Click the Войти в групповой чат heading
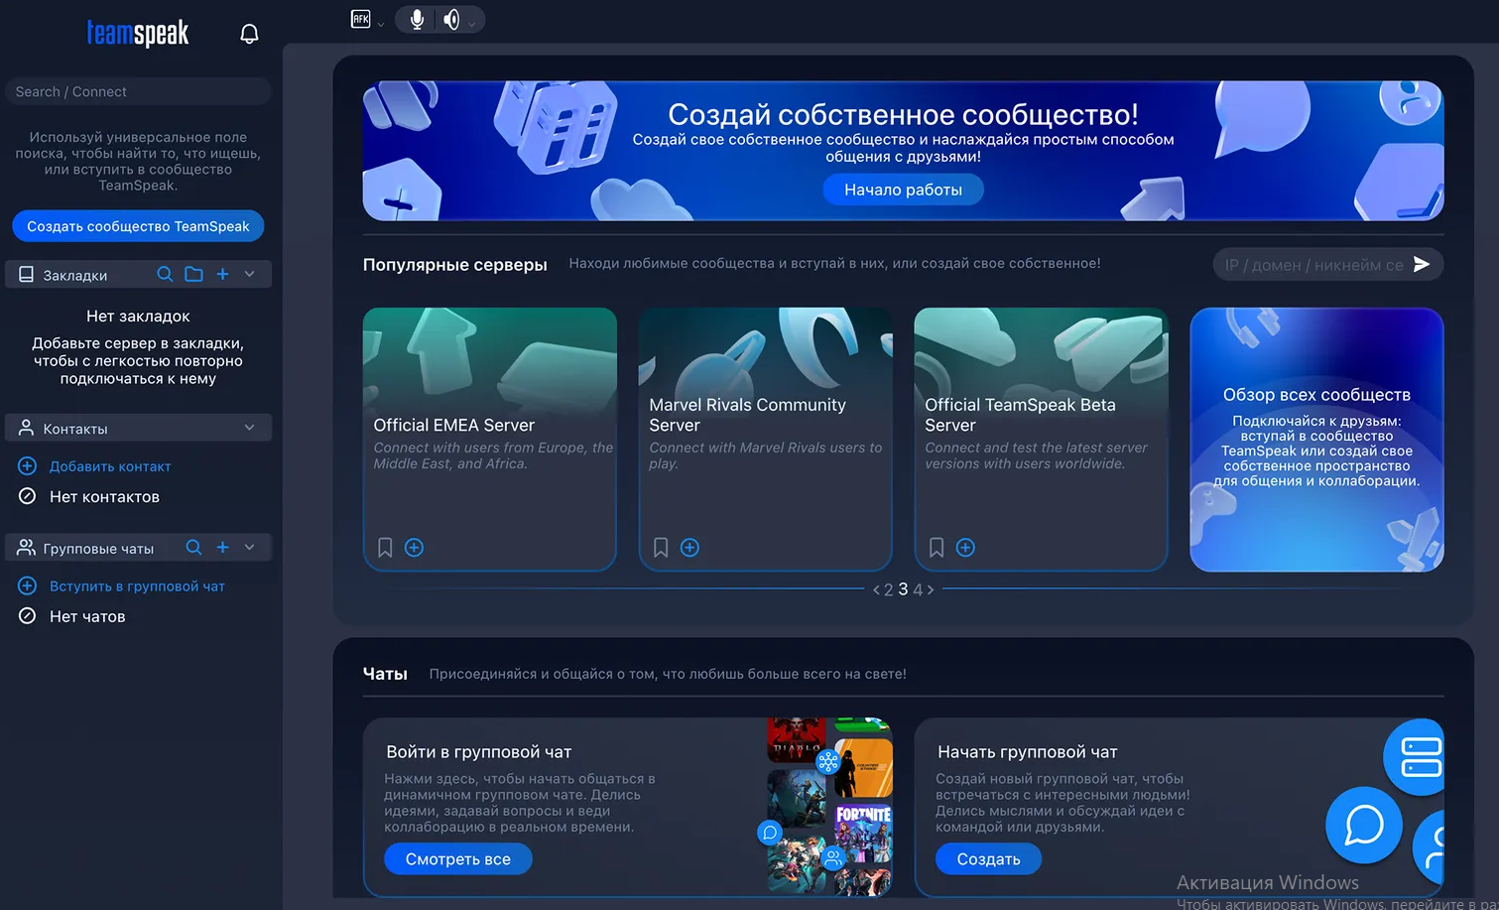This screenshot has width=1499, height=910. [478, 752]
